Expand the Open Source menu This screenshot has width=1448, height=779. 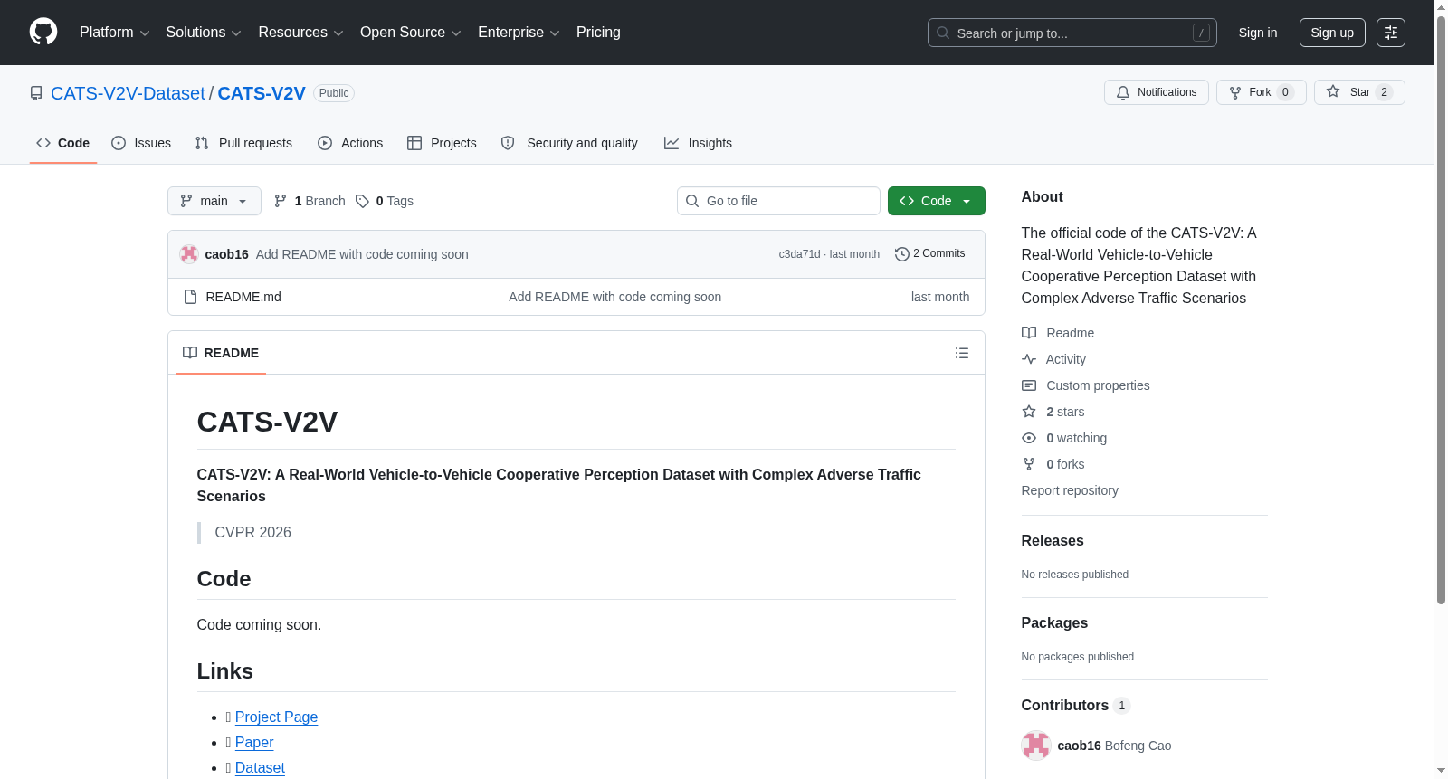pos(411,33)
